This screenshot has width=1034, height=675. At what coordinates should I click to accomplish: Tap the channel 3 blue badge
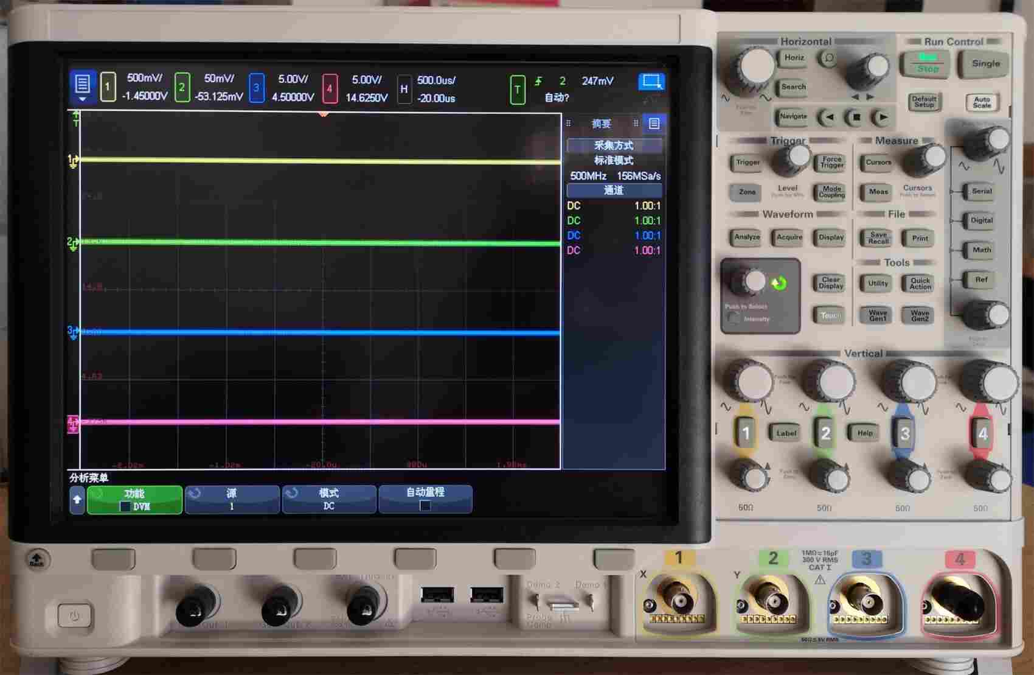coord(256,88)
